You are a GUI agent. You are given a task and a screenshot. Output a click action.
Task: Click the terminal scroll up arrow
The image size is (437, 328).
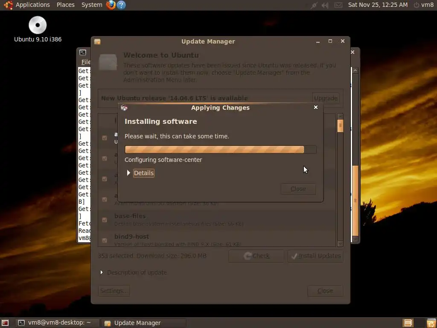pyautogui.click(x=355, y=70)
